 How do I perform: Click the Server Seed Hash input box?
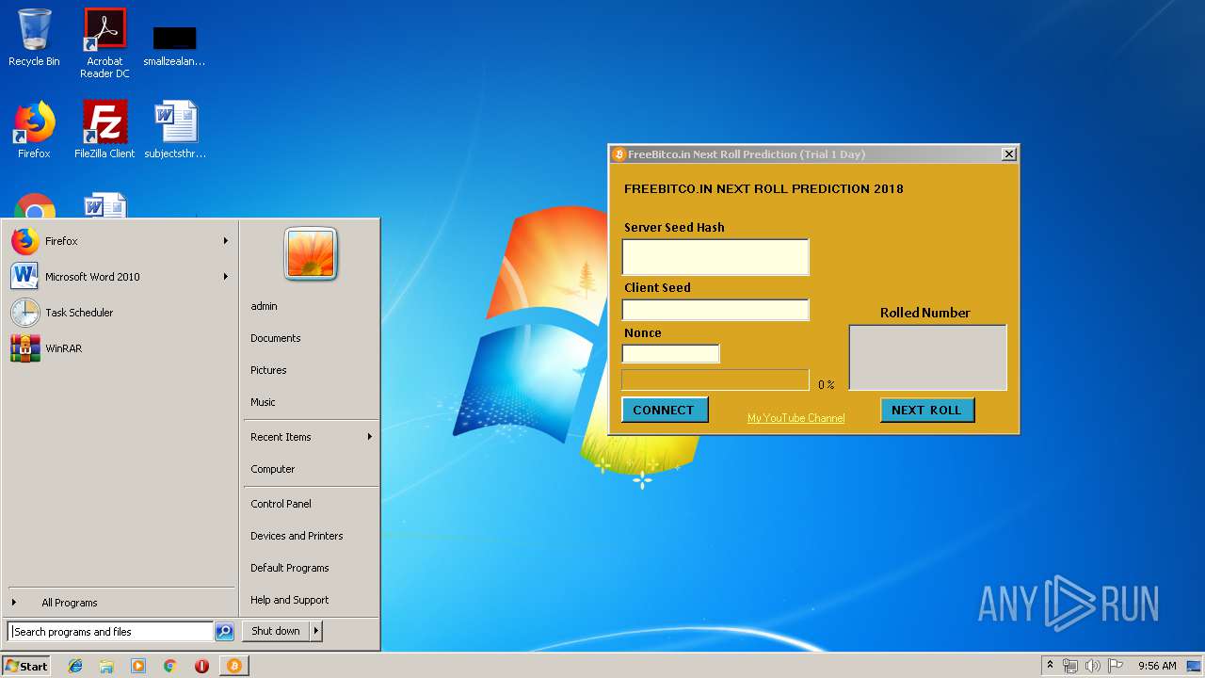pyautogui.click(x=715, y=257)
